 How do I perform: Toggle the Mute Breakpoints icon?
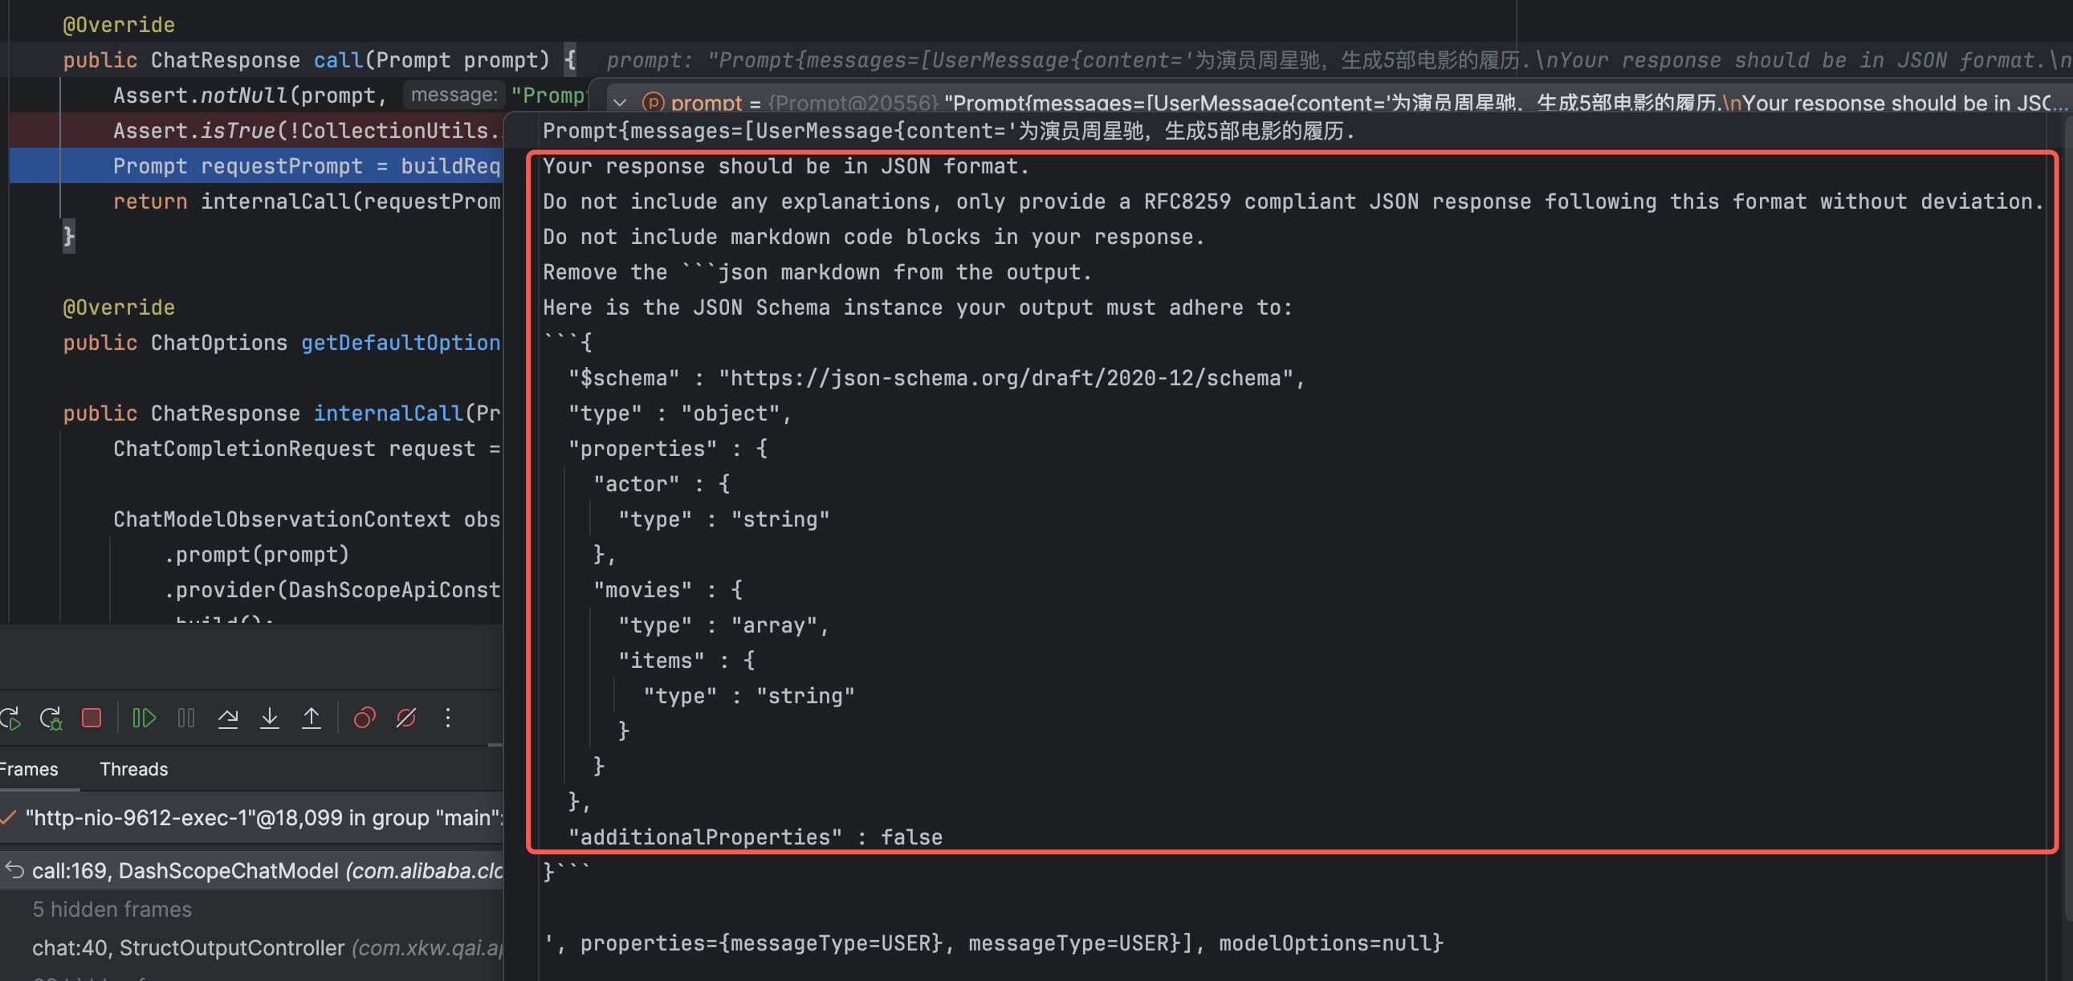[406, 717]
